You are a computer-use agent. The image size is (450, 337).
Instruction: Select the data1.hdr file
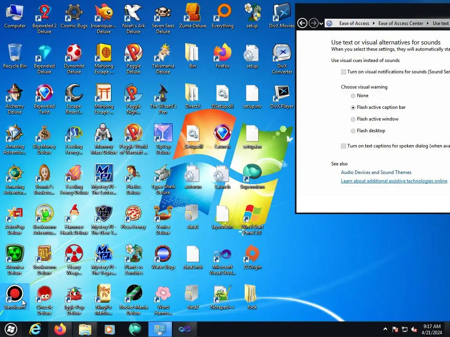(193, 257)
